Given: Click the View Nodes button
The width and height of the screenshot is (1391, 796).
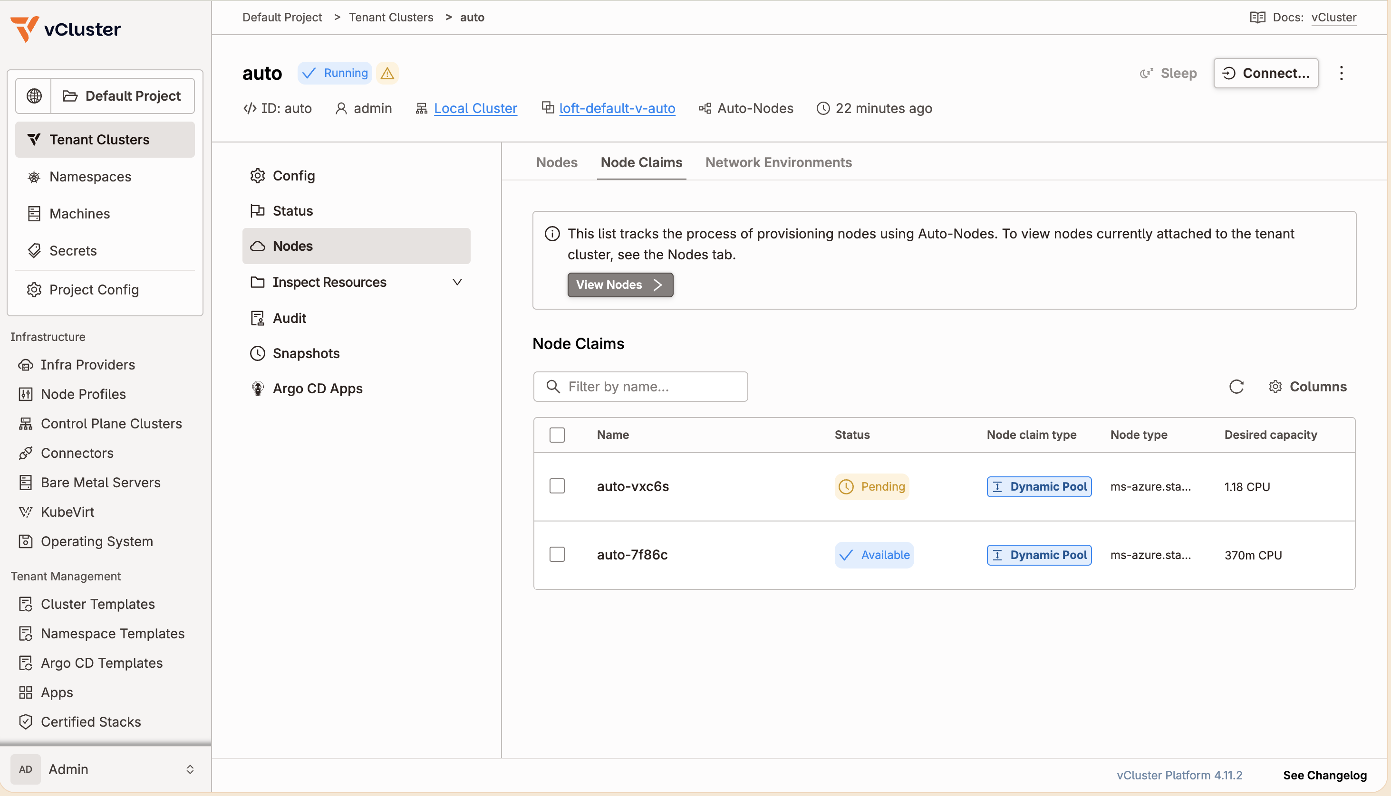Looking at the screenshot, I should point(620,285).
